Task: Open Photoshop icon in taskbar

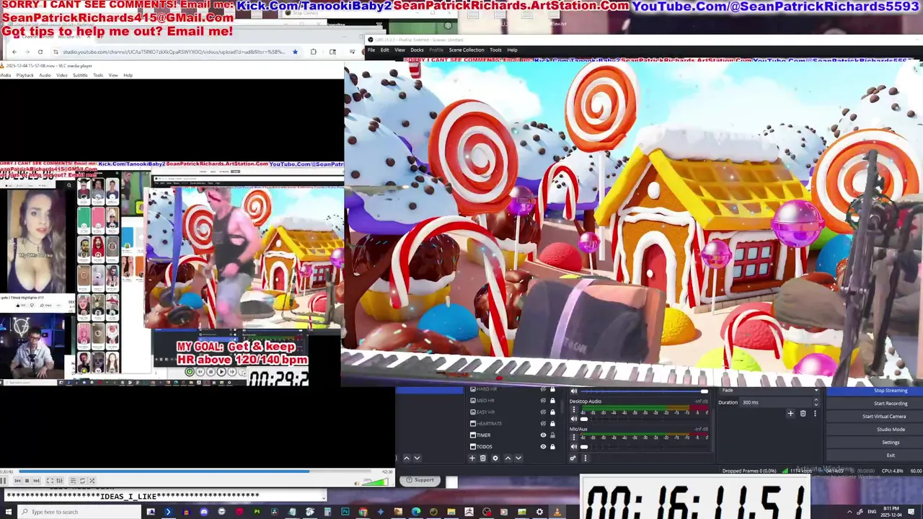Action: tap(345, 512)
